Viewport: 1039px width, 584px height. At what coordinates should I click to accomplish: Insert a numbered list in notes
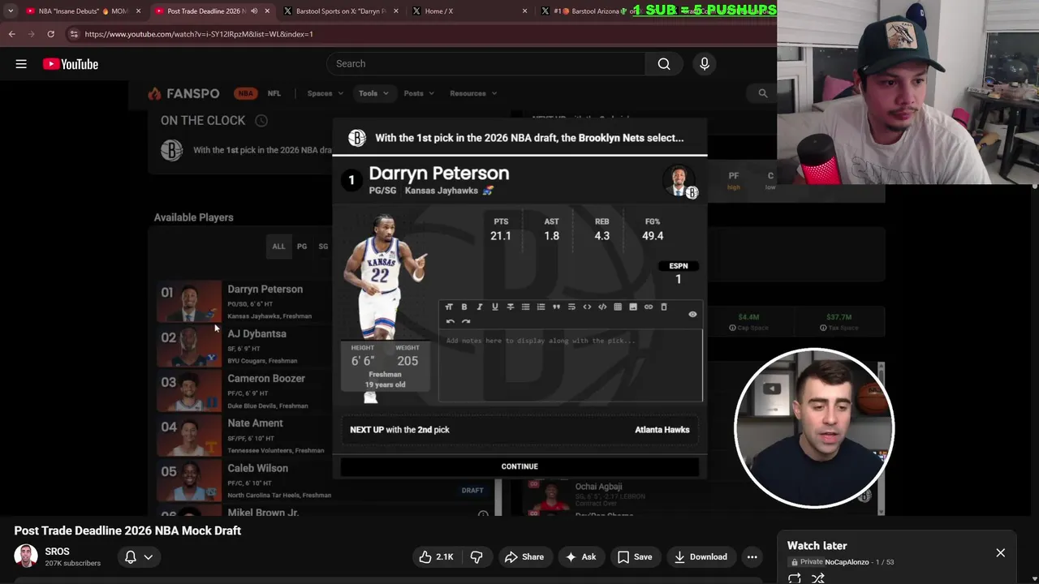[541, 307]
